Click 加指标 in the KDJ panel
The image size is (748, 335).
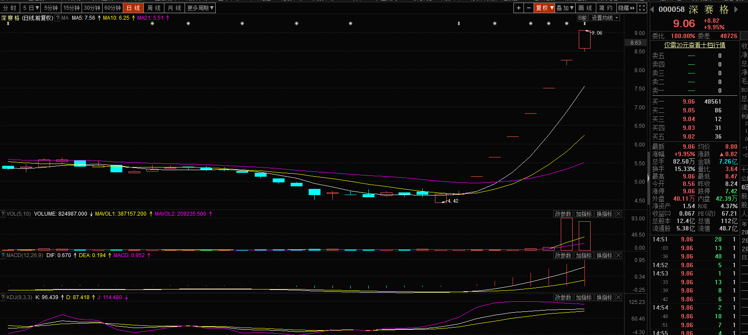pyautogui.click(x=584, y=297)
